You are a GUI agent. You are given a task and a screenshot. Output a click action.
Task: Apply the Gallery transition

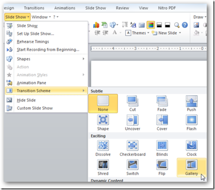point(191,167)
